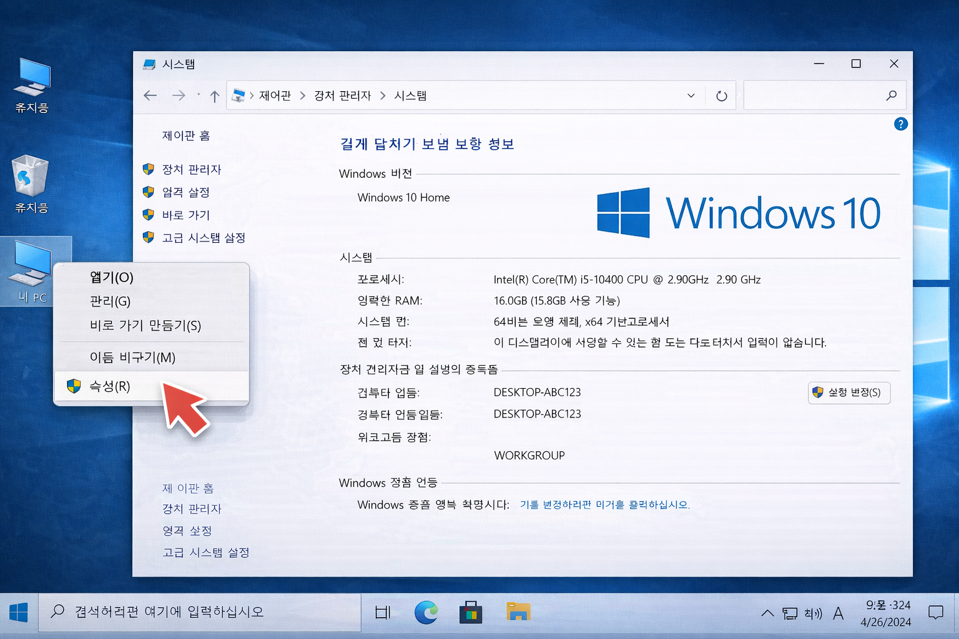The width and height of the screenshot is (959, 639).
Task: Open the taskbar clock showing 4/26/2024
Action: pyautogui.click(x=886, y=613)
